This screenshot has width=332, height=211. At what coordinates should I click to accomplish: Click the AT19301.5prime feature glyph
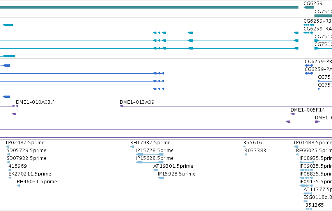[x=155, y=170]
